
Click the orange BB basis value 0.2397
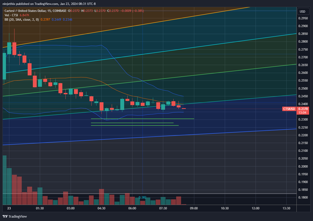45,19
